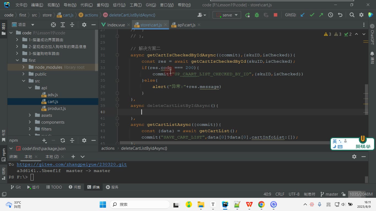Collapse all nodes in project panel

pyautogui.click(x=72, y=25)
